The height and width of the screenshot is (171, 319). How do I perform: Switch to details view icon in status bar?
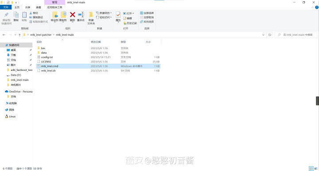click(311, 168)
